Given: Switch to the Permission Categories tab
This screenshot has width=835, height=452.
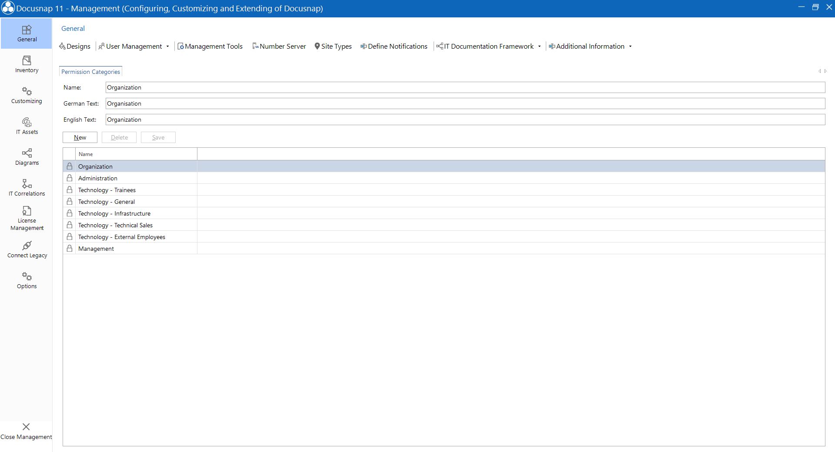Looking at the screenshot, I should tap(90, 71).
